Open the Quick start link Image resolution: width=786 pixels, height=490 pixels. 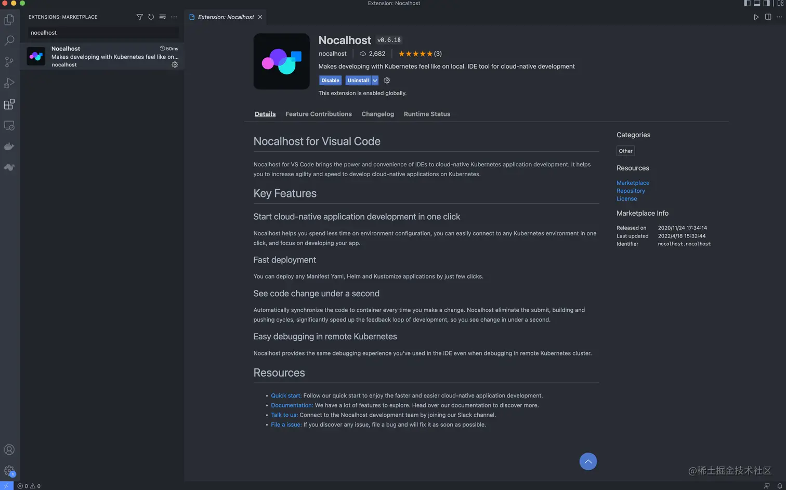286,395
